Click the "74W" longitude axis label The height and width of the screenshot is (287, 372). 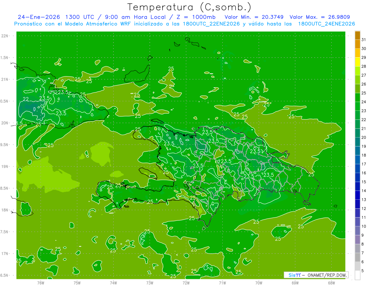point(113,283)
